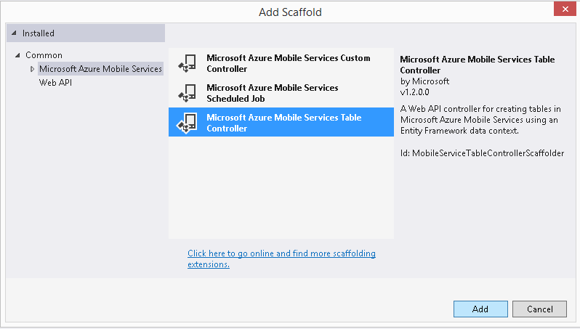Select Web API in the tree
Viewport: 580px width, 329px height.
[x=55, y=83]
